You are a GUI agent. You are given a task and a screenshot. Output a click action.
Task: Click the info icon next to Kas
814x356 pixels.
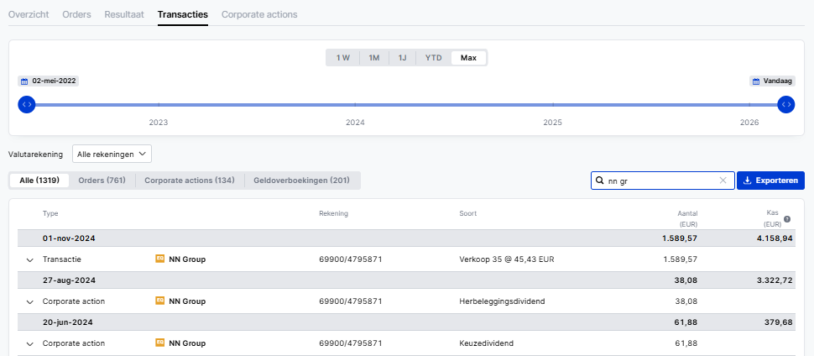787,219
